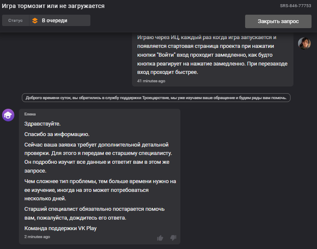Click the Команда поддержки VK Play signature
This screenshot has width=317, height=249.
click(61, 228)
